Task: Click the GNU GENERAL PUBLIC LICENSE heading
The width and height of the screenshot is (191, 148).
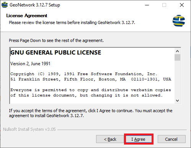Action: 56,53
